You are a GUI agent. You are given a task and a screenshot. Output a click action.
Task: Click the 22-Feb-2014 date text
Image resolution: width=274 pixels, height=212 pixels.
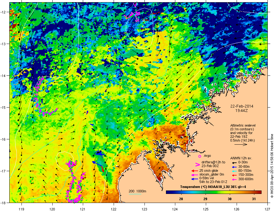(x=242, y=106)
